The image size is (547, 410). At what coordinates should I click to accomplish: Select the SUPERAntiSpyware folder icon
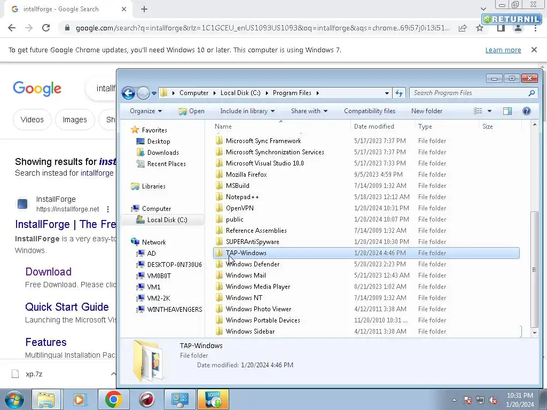[219, 242]
